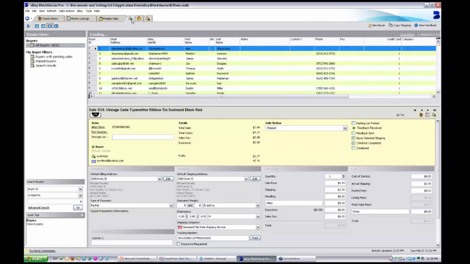Select the horizontal split layout icon
The image size is (470, 264).
[50, 26]
